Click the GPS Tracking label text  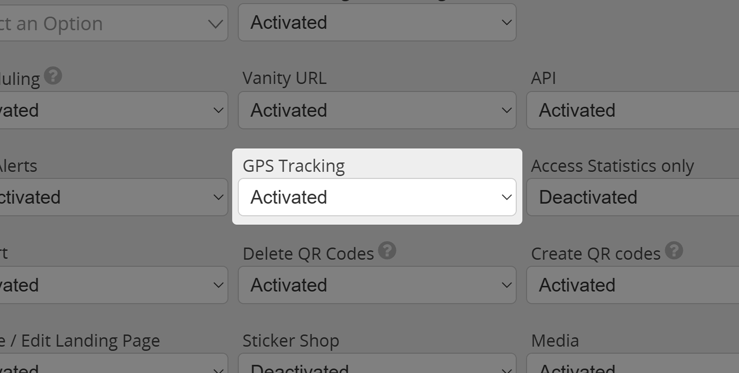coord(293,166)
